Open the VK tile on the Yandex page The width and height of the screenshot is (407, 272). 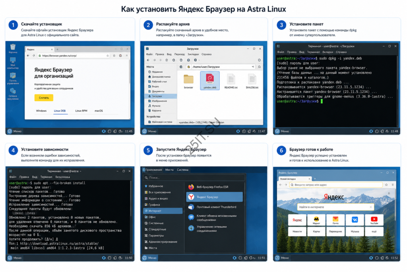[x=355, y=220]
